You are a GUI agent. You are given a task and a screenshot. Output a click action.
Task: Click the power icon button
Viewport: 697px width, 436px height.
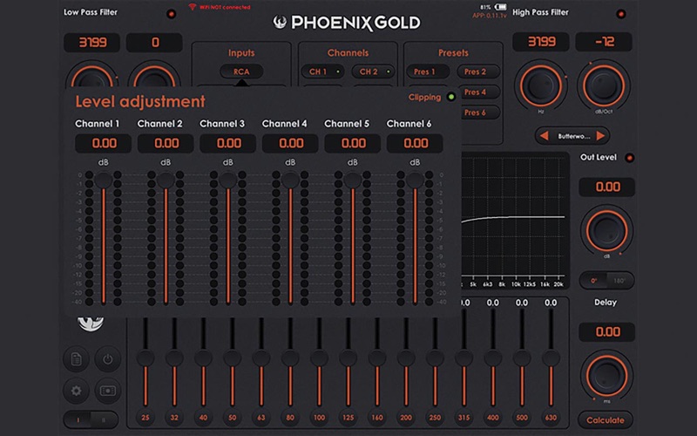[x=107, y=358]
